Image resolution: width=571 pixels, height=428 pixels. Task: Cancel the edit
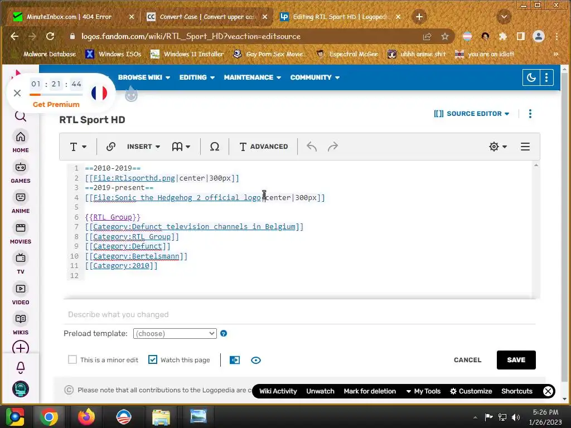pyautogui.click(x=468, y=360)
